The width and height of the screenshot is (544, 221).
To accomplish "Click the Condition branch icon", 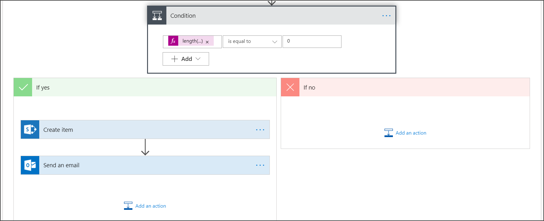I will (x=157, y=16).
